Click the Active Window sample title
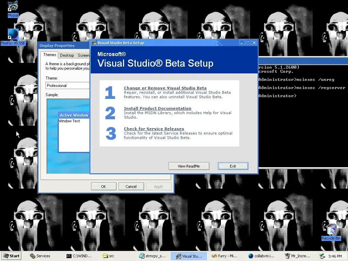348x261 pixels. tap(74, 115)
